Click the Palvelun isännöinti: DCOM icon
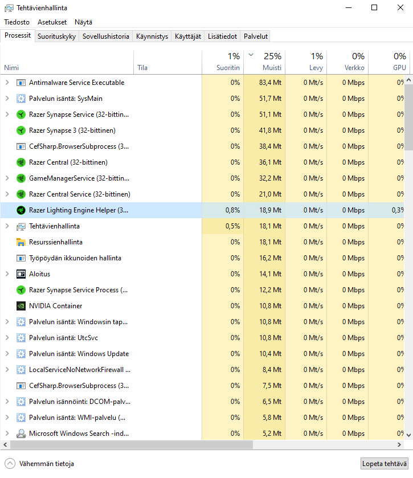The height and width of the screenshot is (478, 413). coord(21,402)
